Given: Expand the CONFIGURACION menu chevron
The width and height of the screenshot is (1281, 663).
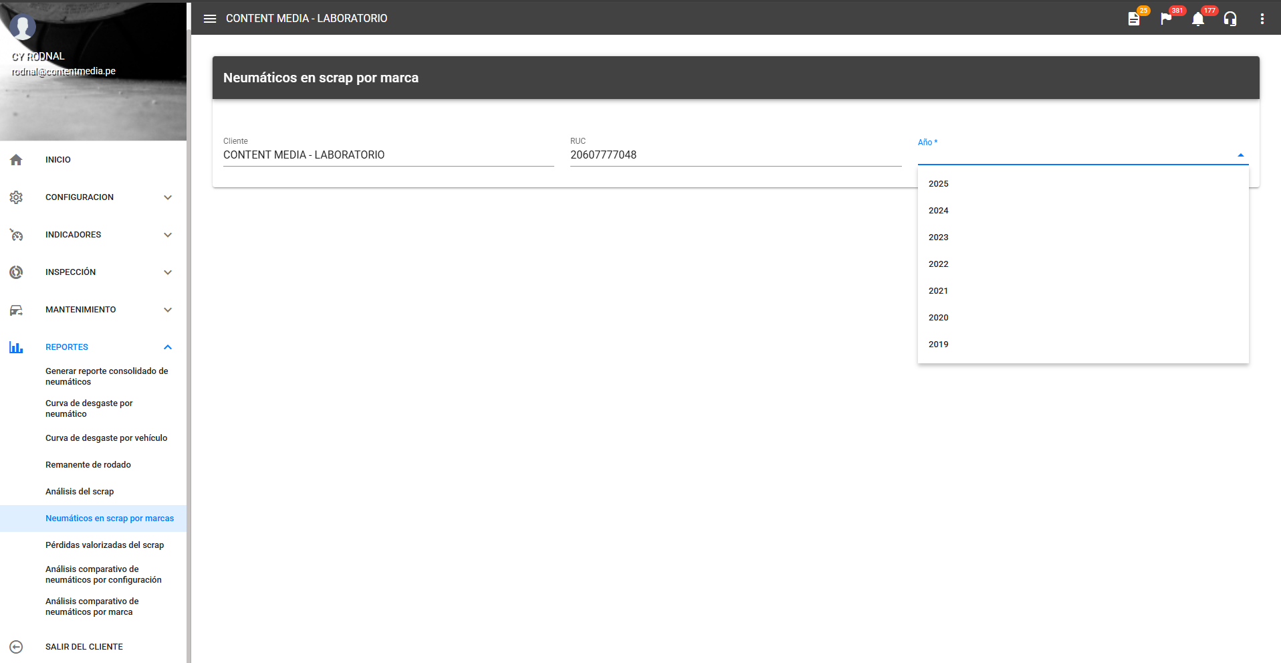Looking at the screenshot, I should click(x=168, y=197).
